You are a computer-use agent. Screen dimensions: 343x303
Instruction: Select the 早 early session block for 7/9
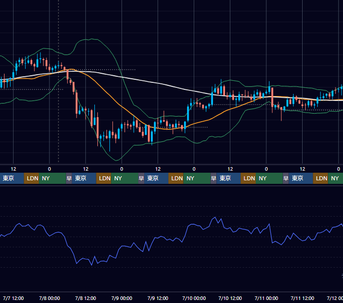tap(141, 178)
